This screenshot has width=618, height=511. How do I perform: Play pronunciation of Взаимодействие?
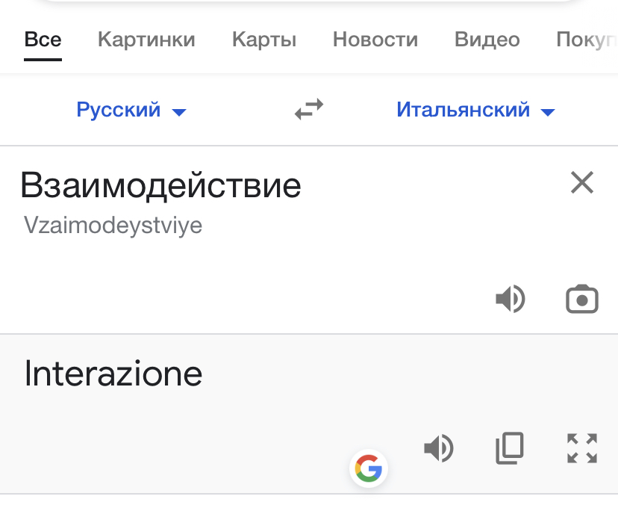[511, 299]
